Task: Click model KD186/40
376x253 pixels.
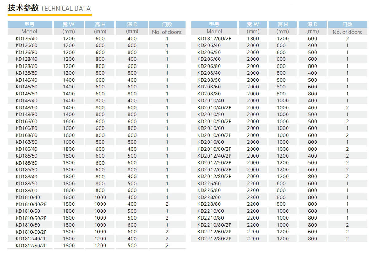Action: 26,149
